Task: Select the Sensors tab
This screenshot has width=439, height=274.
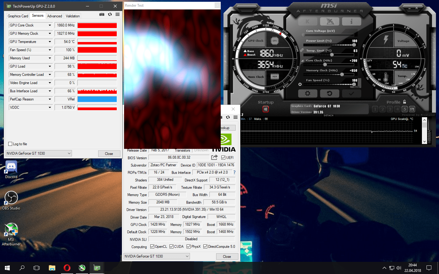Action: pos(38,16)
